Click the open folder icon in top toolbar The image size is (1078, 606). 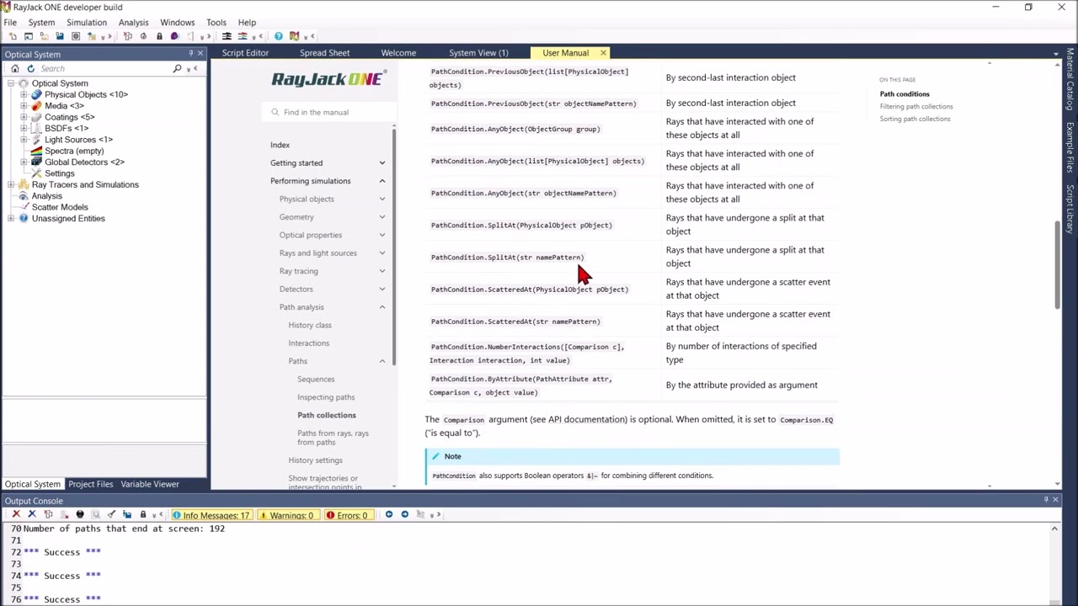coord(44,36)
